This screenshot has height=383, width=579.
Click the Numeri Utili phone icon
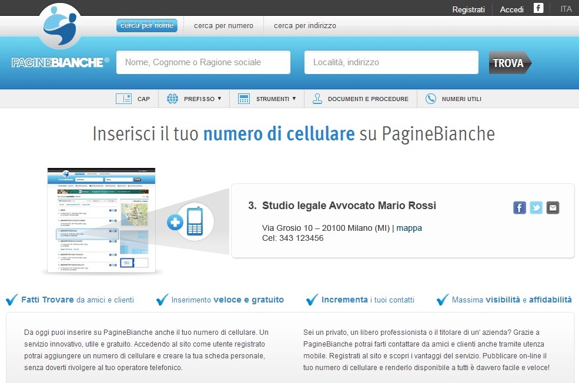430,99
